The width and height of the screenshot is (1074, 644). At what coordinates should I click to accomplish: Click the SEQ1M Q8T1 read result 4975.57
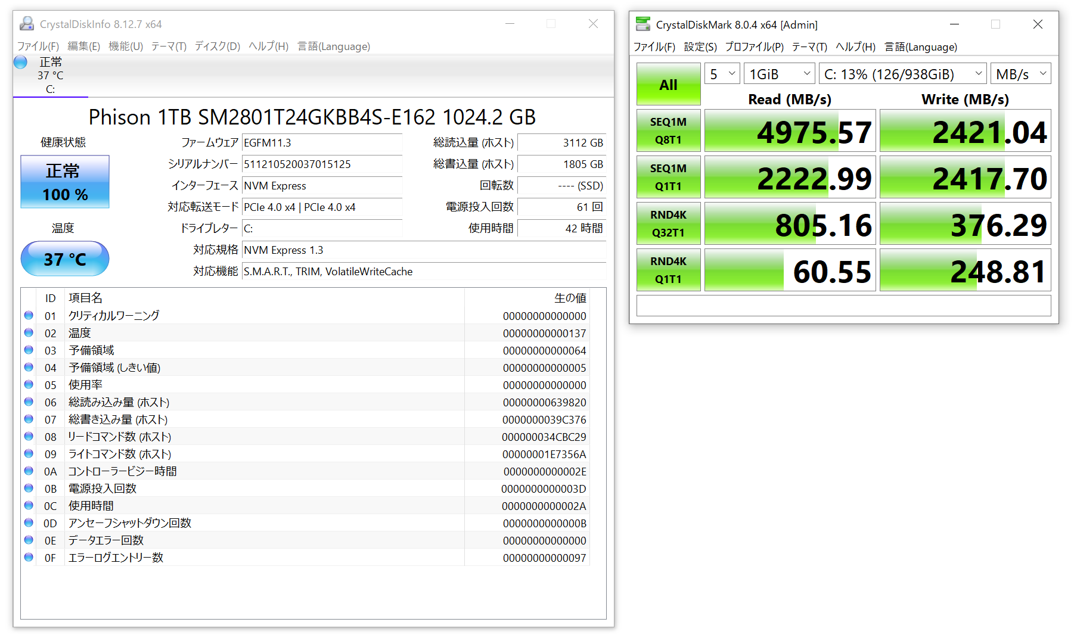pos(790,130)
